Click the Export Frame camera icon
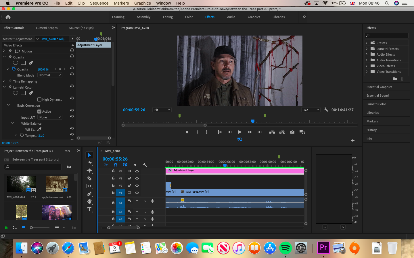The width and height of the screenshot is (414, 258). point(292,132)
